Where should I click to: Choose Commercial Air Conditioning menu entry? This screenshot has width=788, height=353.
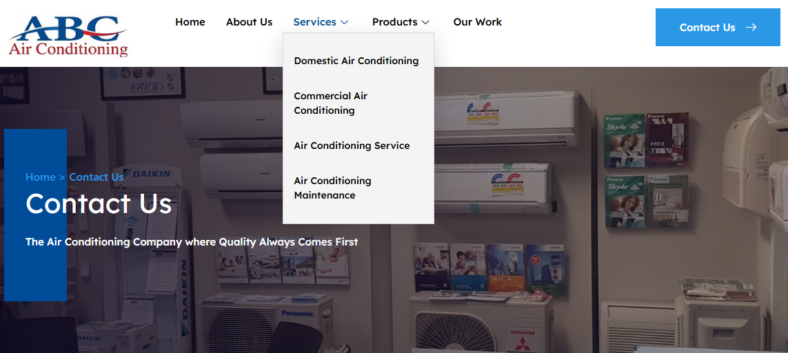[331, 103]
